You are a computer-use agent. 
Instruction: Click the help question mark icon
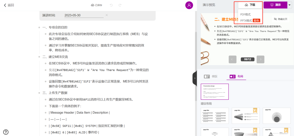[x=6, y=132]
